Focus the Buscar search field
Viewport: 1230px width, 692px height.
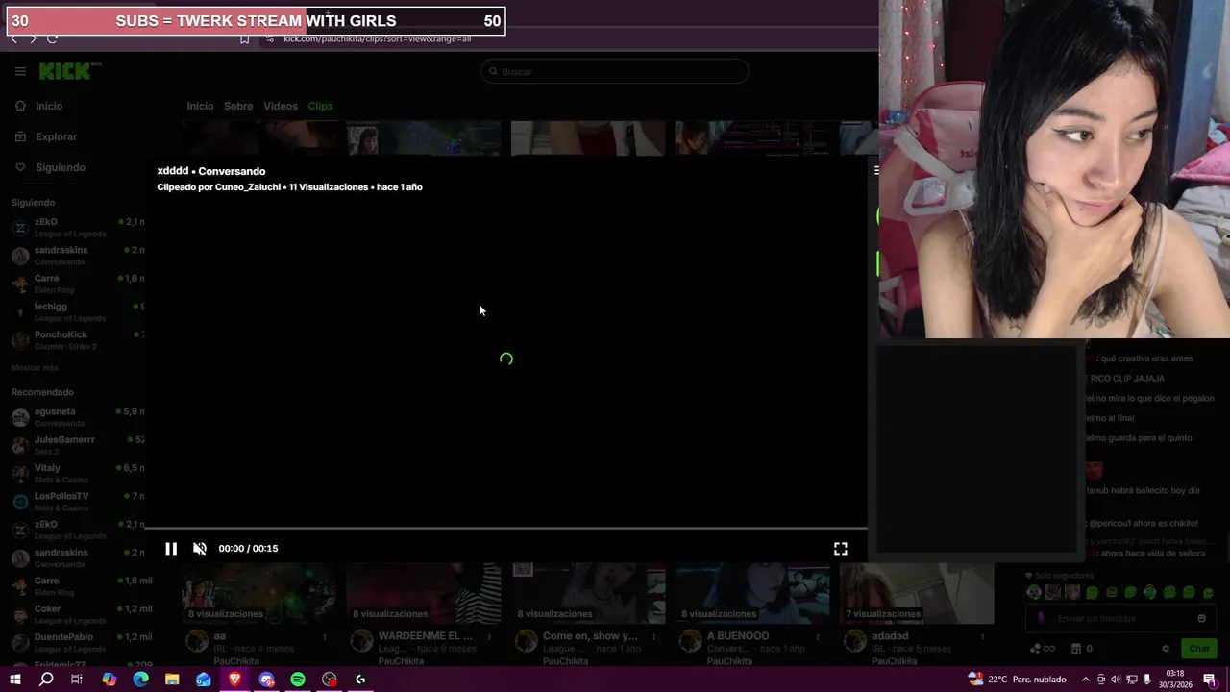(x=615, y=71)
